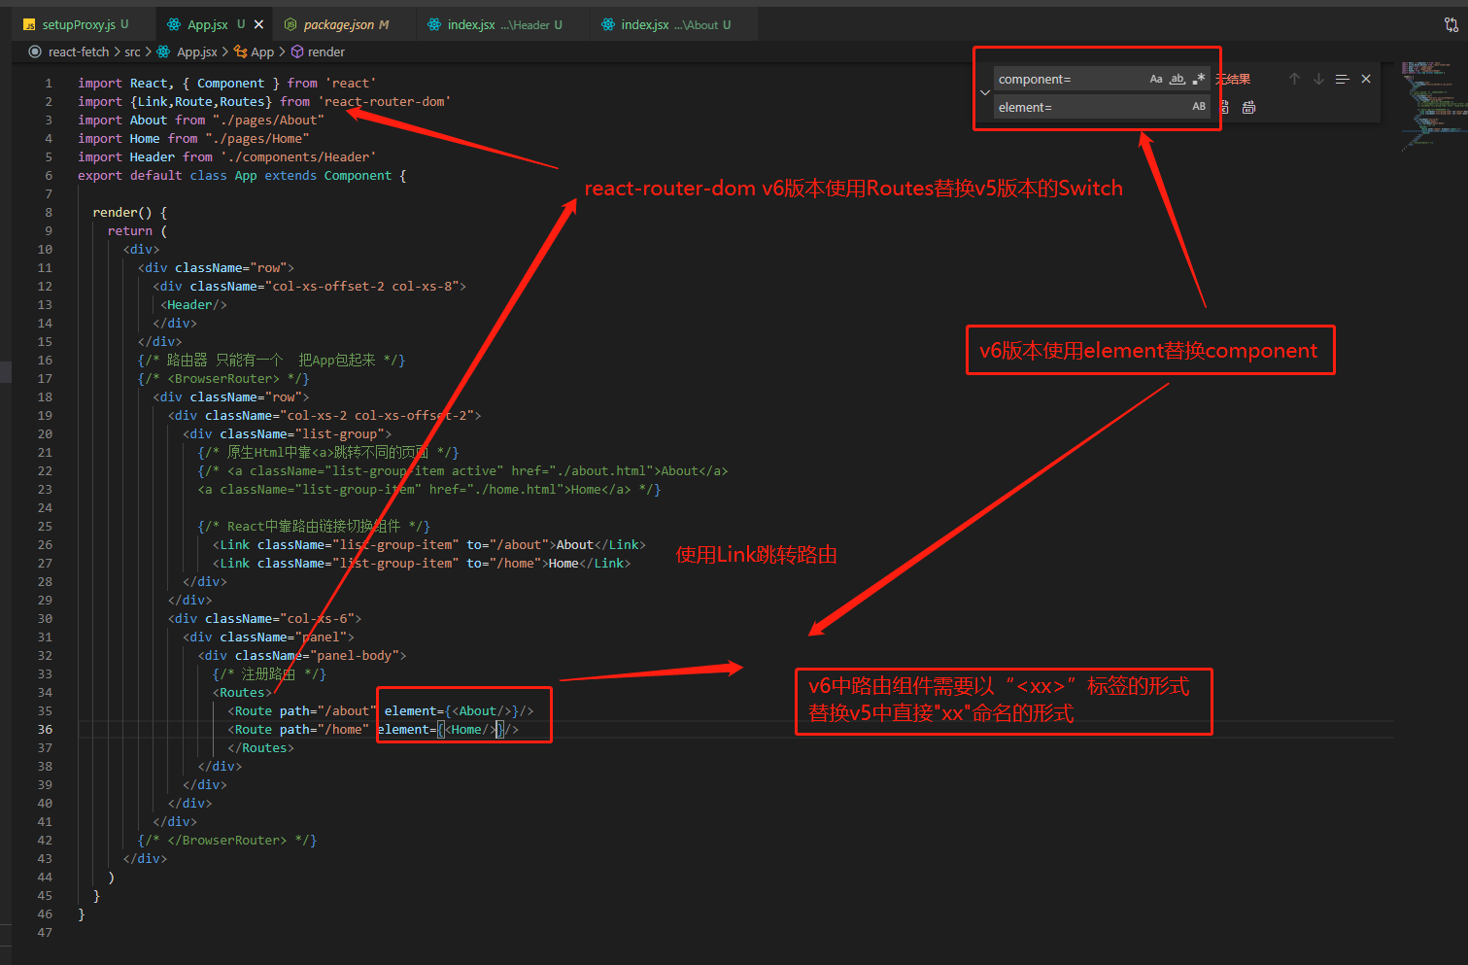Switch to index.jsx in the Header folder

(x=504, y=24)
